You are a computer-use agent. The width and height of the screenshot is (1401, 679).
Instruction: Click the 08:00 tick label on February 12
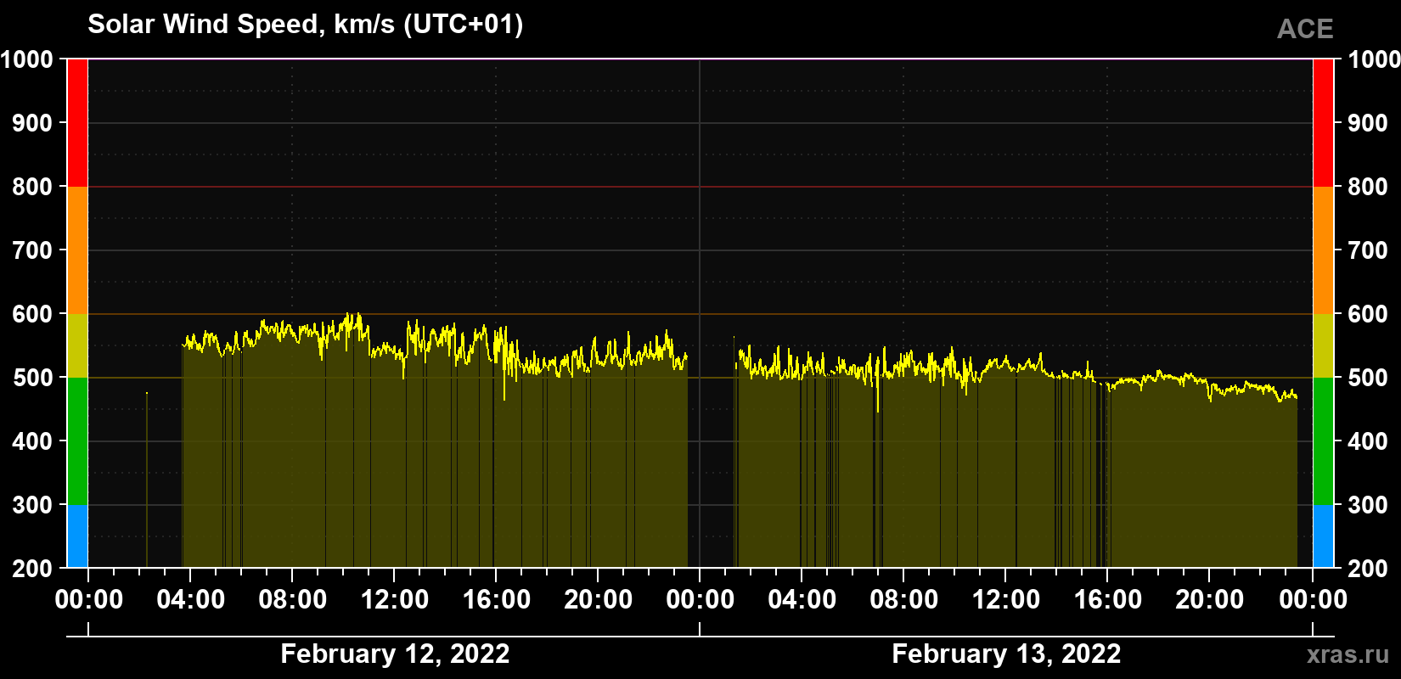[293, 599]
